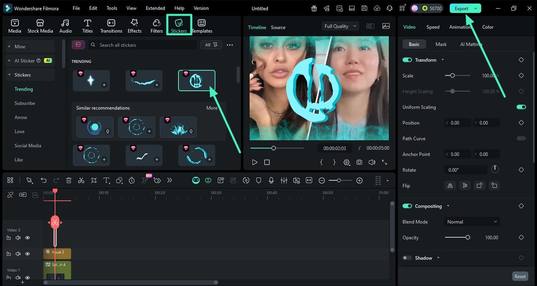The image size is (537, 286).
Task: Take a snapshot of the preview frame
Action: click(359, 162)
